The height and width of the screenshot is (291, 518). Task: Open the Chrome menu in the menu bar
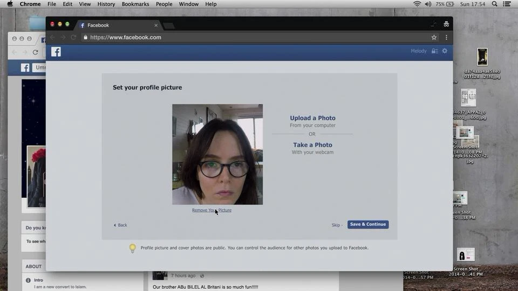pyautogui.click(x=30, y=4)
